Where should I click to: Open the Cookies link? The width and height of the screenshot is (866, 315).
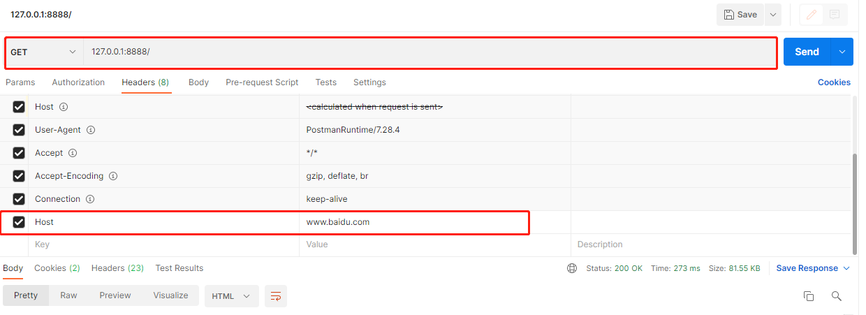(x=834, y=82)
